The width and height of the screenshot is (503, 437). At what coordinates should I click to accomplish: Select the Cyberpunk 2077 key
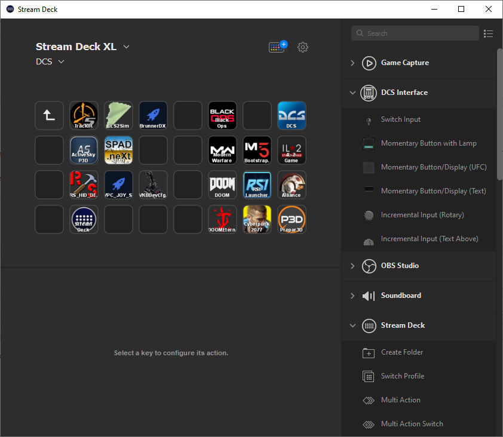pyautogui.click(x=257, y=219)
